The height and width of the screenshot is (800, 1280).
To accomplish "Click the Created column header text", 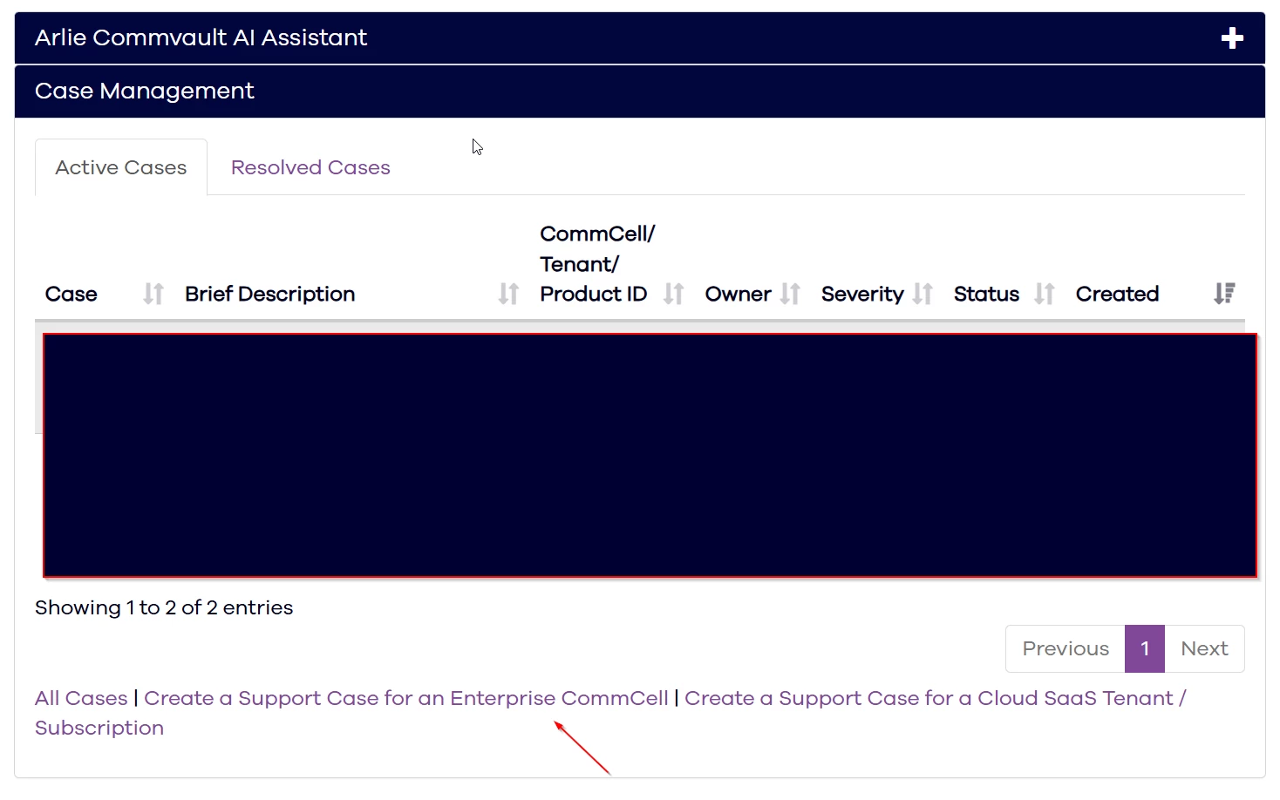I will click(x=1117, y=294).
